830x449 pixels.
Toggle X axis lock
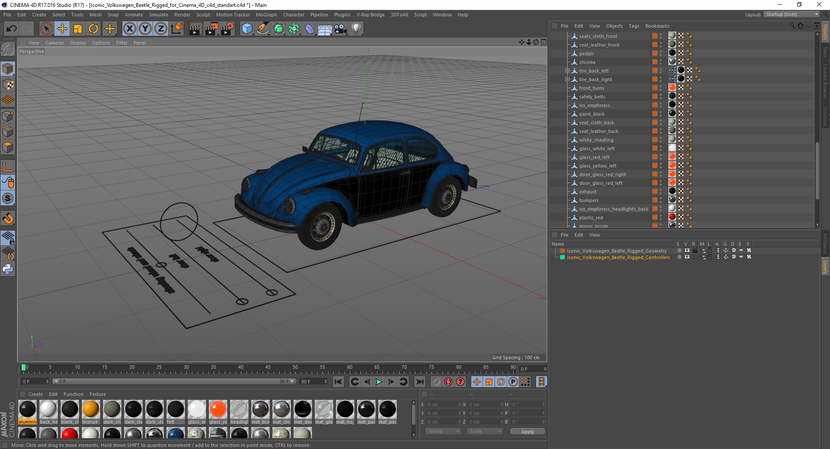(129, 29)
